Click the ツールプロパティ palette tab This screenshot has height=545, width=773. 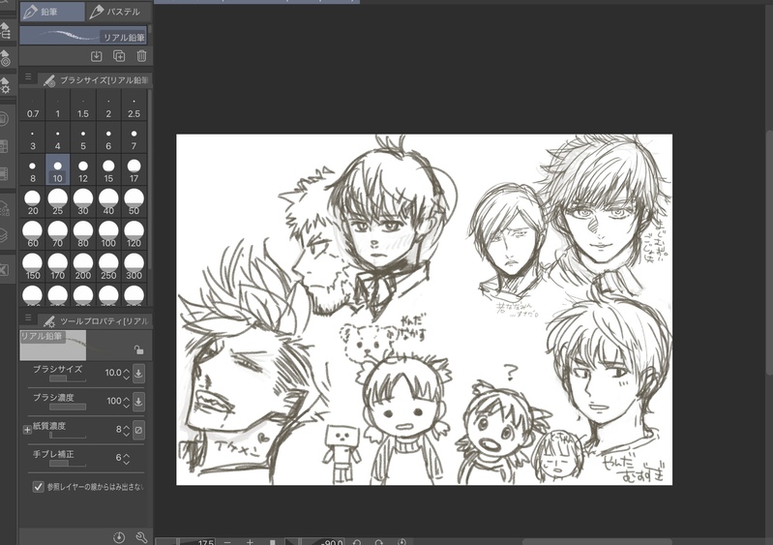(96, 321)
